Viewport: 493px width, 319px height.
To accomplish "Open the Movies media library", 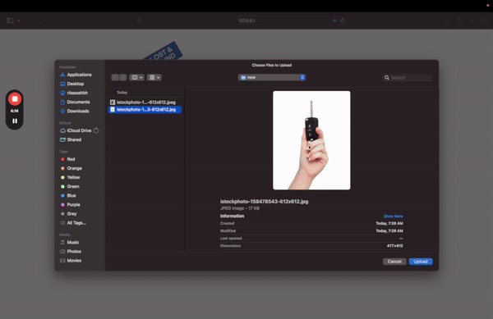I will 71,260.
